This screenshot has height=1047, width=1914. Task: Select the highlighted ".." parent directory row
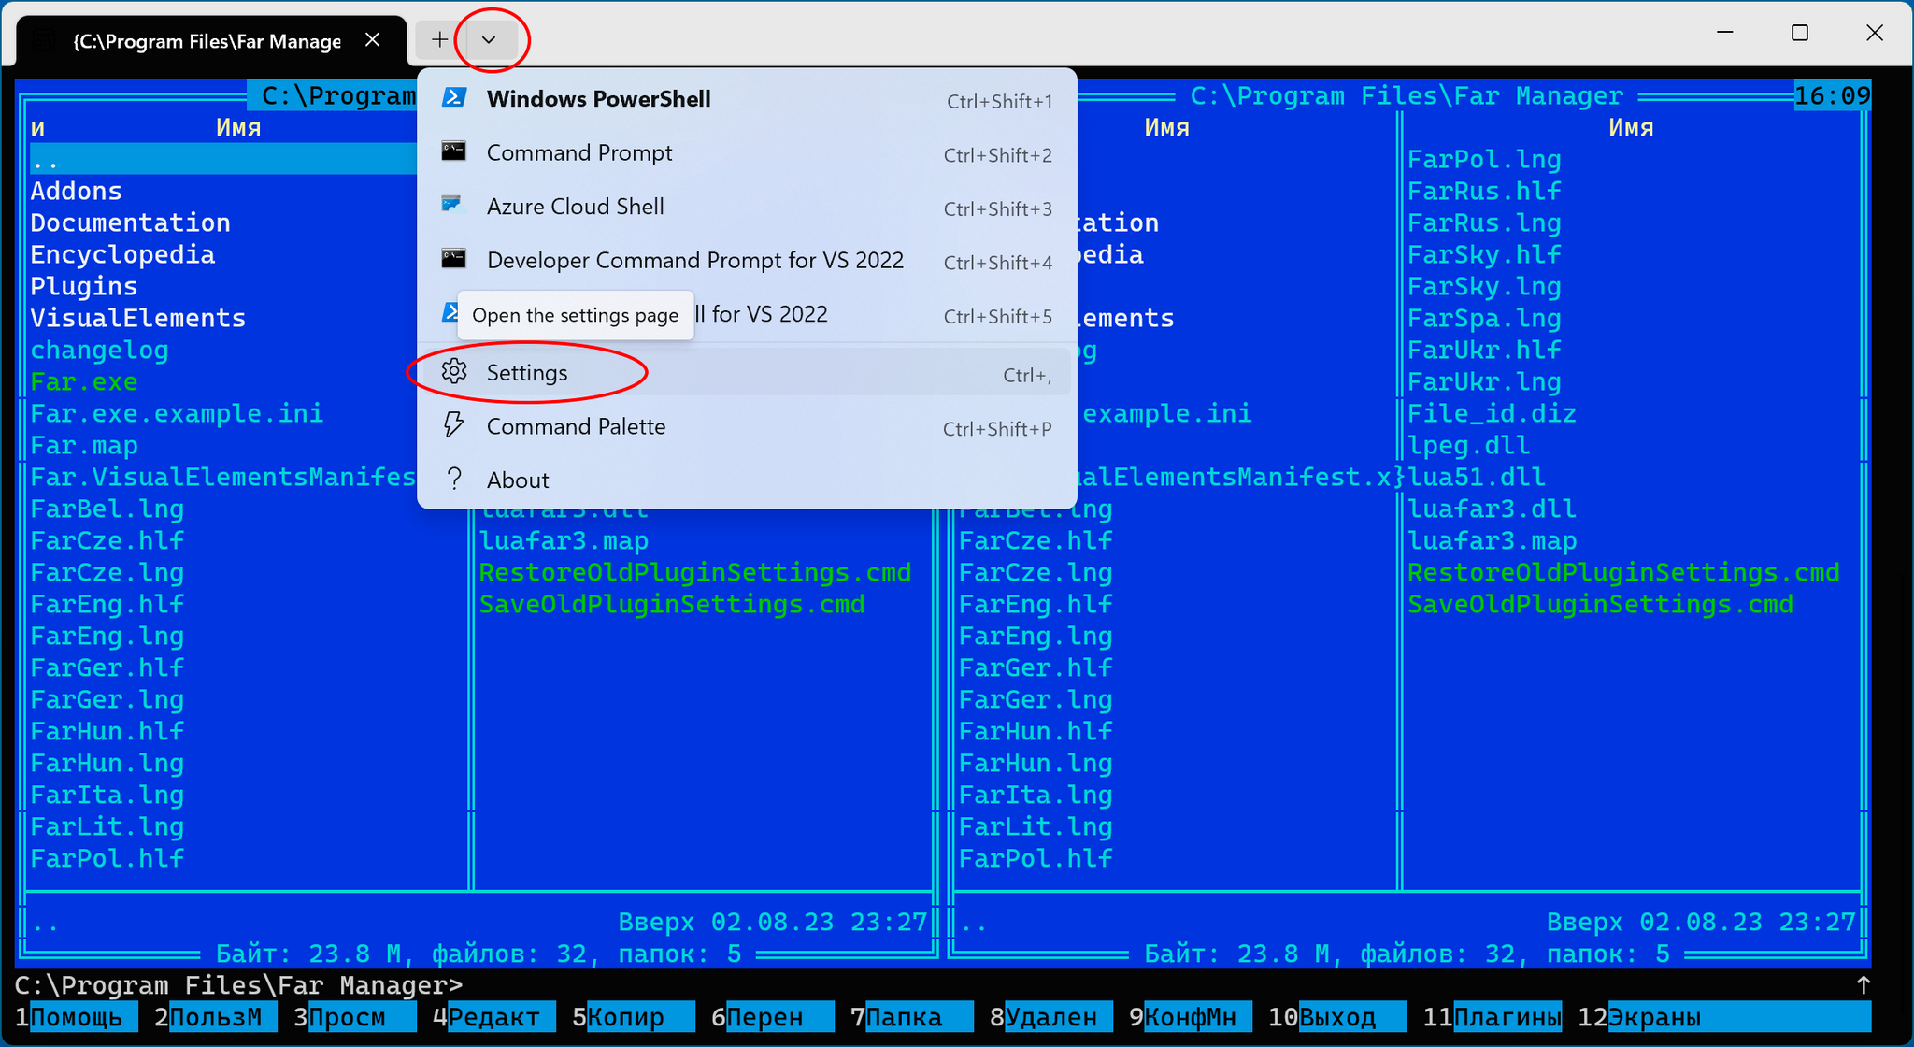coord(222,159)
